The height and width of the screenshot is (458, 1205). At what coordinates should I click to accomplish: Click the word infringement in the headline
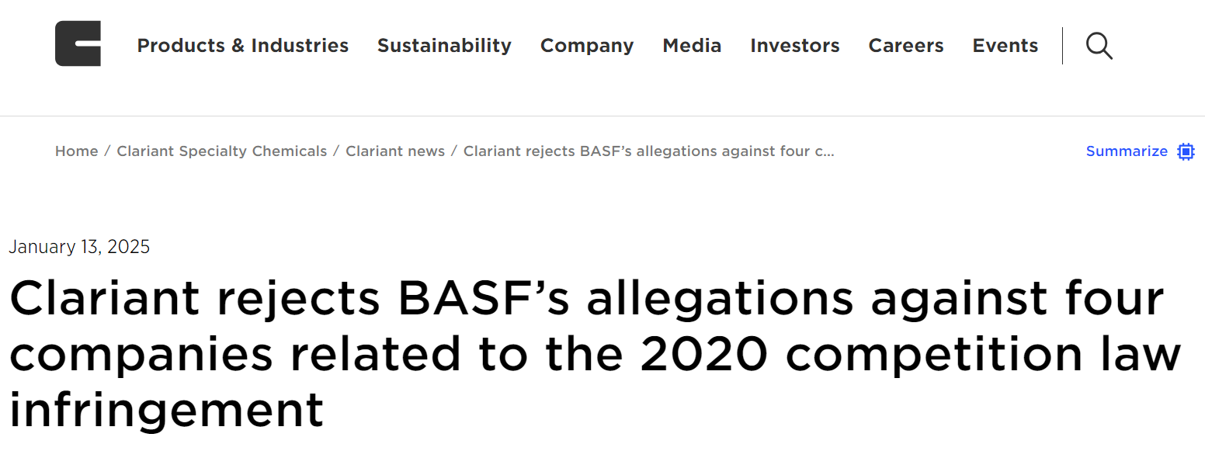click(166, 410)
